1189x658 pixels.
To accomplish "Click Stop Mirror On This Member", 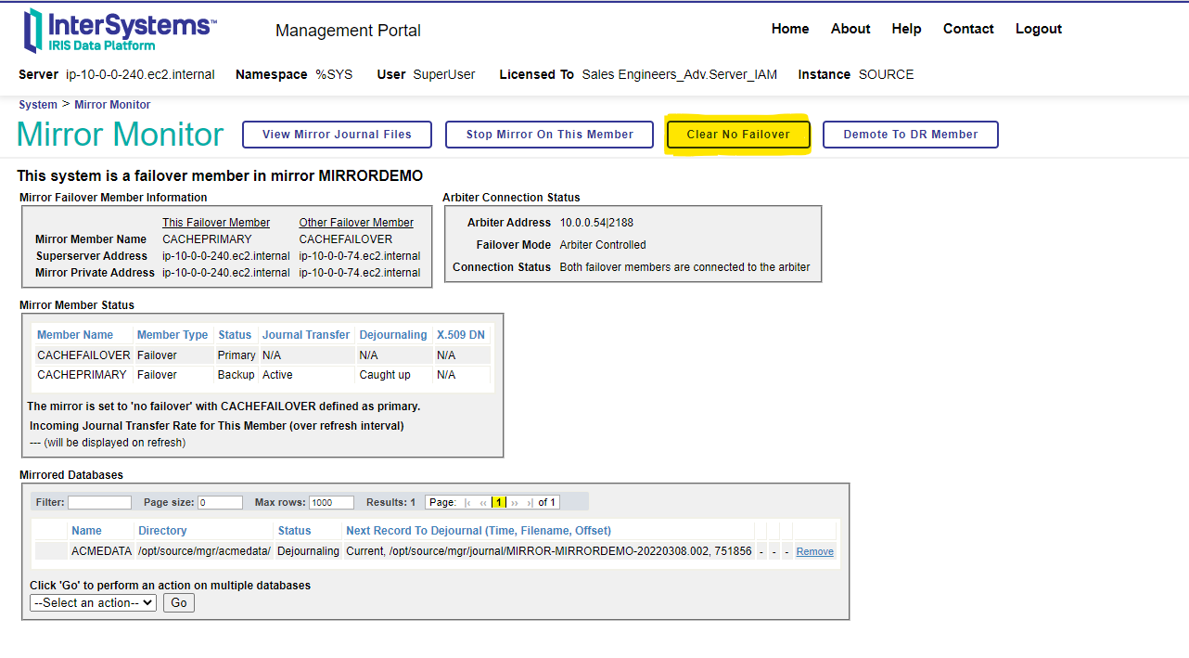I will point(550,135).
